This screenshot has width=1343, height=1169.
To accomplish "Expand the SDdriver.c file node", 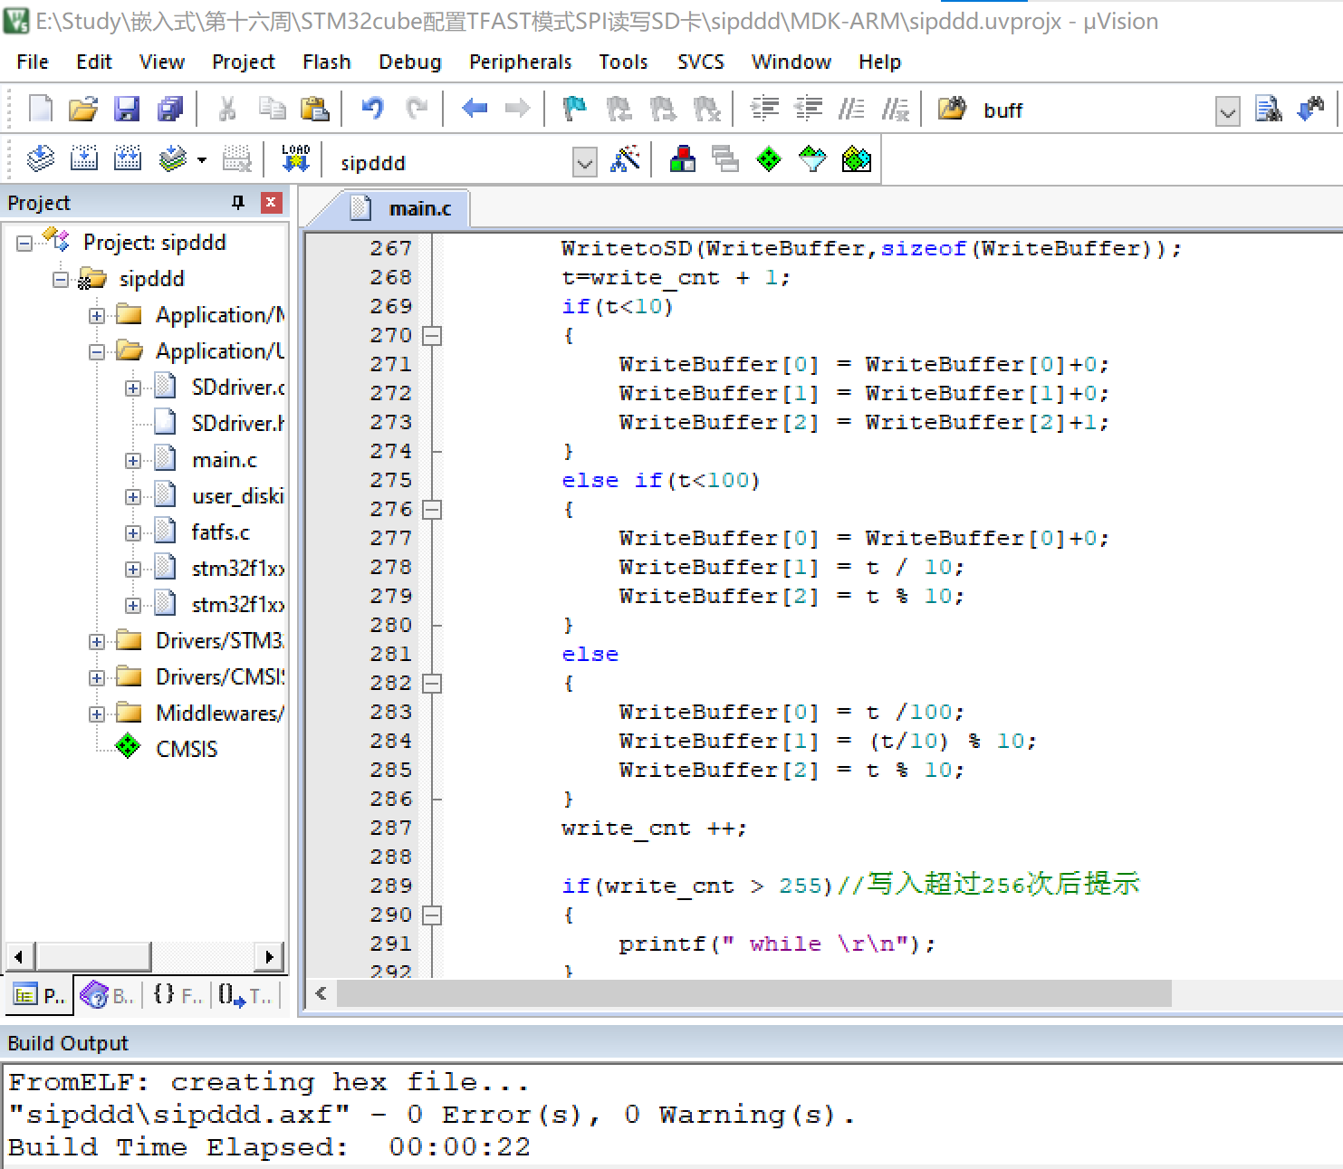I will [133, 388].
